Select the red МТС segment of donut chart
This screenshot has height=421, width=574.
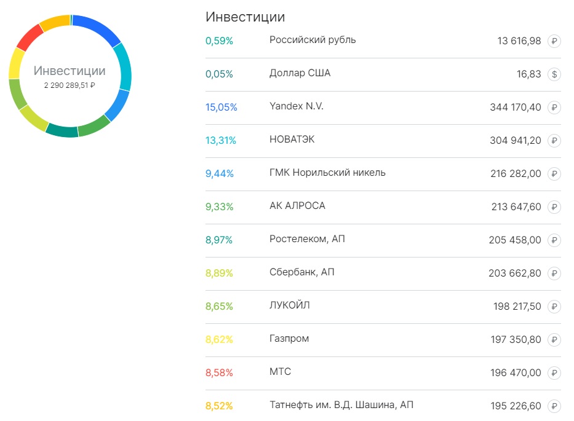point(28,36)
